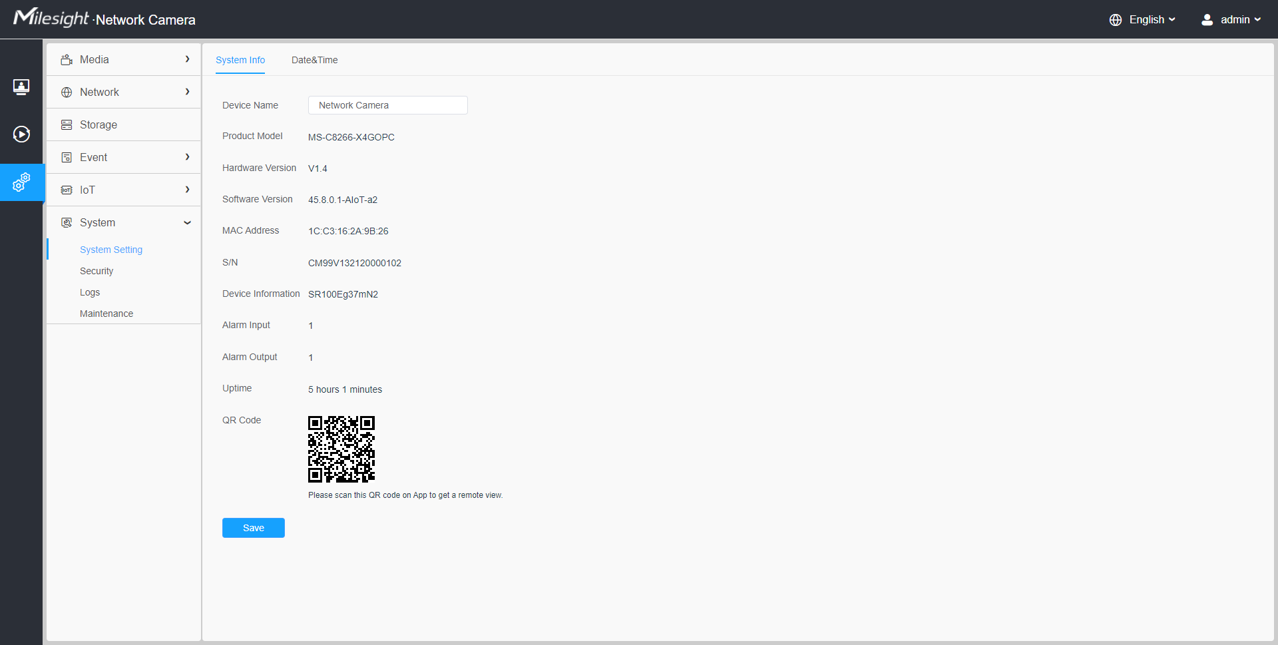This screenshot has width=1278, height=645.
Task: Click the Media camera icon
Action: point(67,60)
